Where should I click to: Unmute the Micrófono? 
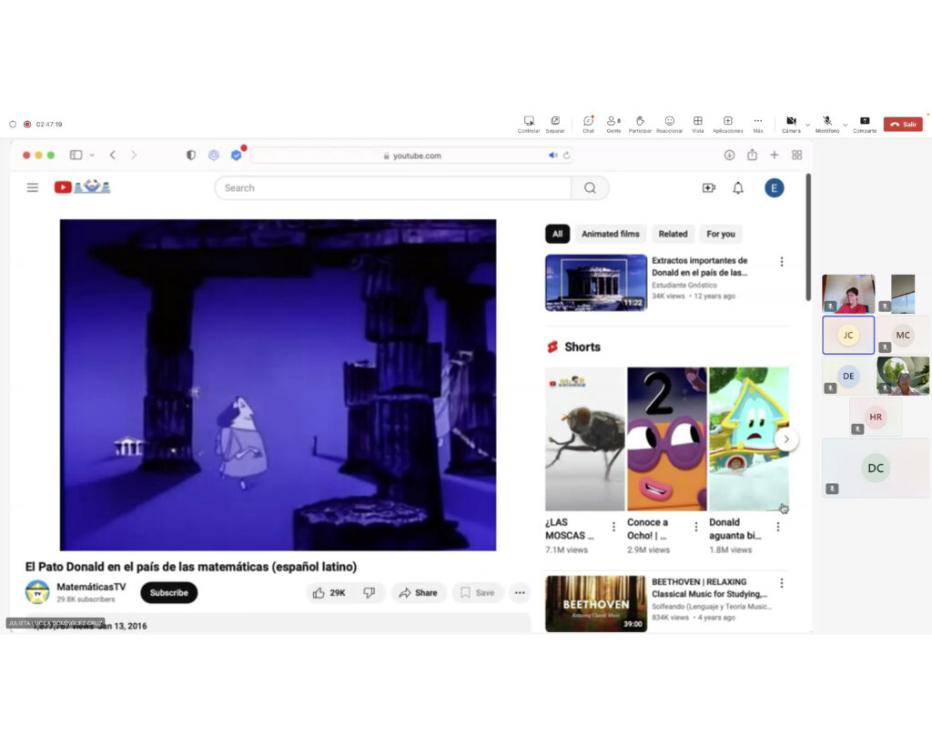coord(826,124)
